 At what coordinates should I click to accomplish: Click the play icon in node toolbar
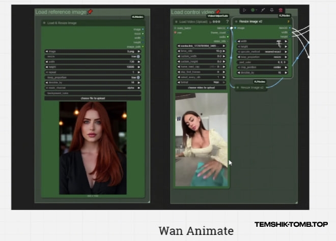pyautogui.click(x=244, y=10)
